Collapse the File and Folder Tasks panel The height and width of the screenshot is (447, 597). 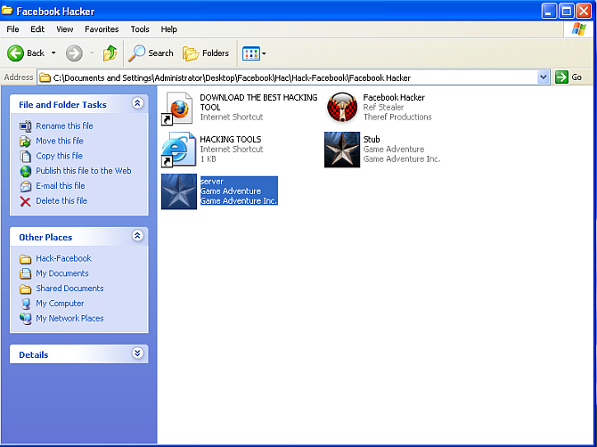point(137,103)
